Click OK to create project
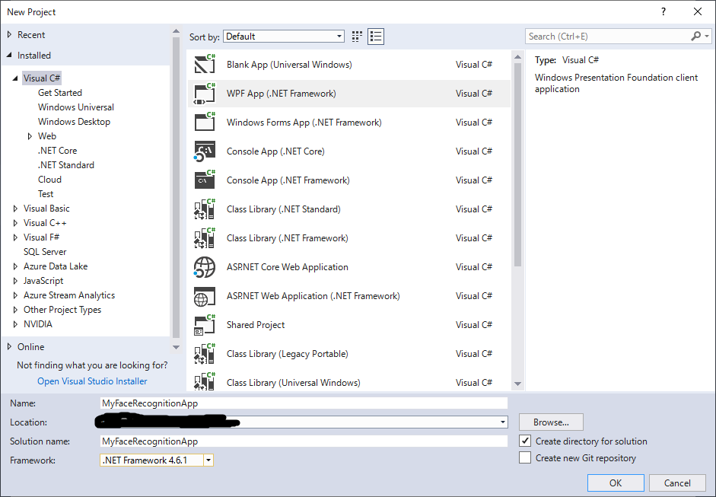The image size is (716, 497). point(616,483)
